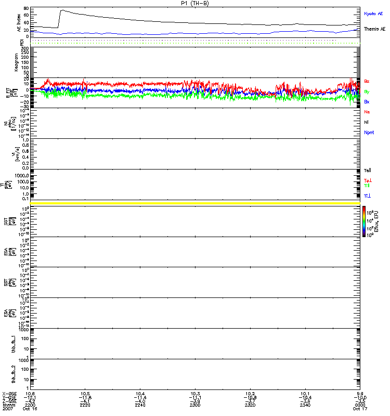Click the blue Npot legend label

[369, 133]
